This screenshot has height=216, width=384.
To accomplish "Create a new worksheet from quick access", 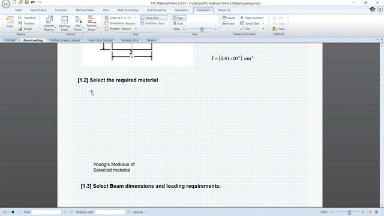I will [14, 2].
